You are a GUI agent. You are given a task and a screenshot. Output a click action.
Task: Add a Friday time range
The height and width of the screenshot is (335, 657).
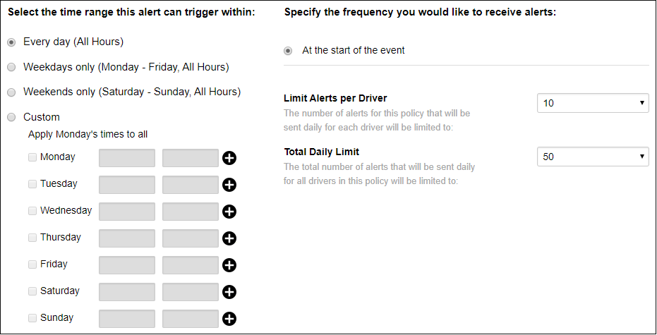tap(229, 265)
